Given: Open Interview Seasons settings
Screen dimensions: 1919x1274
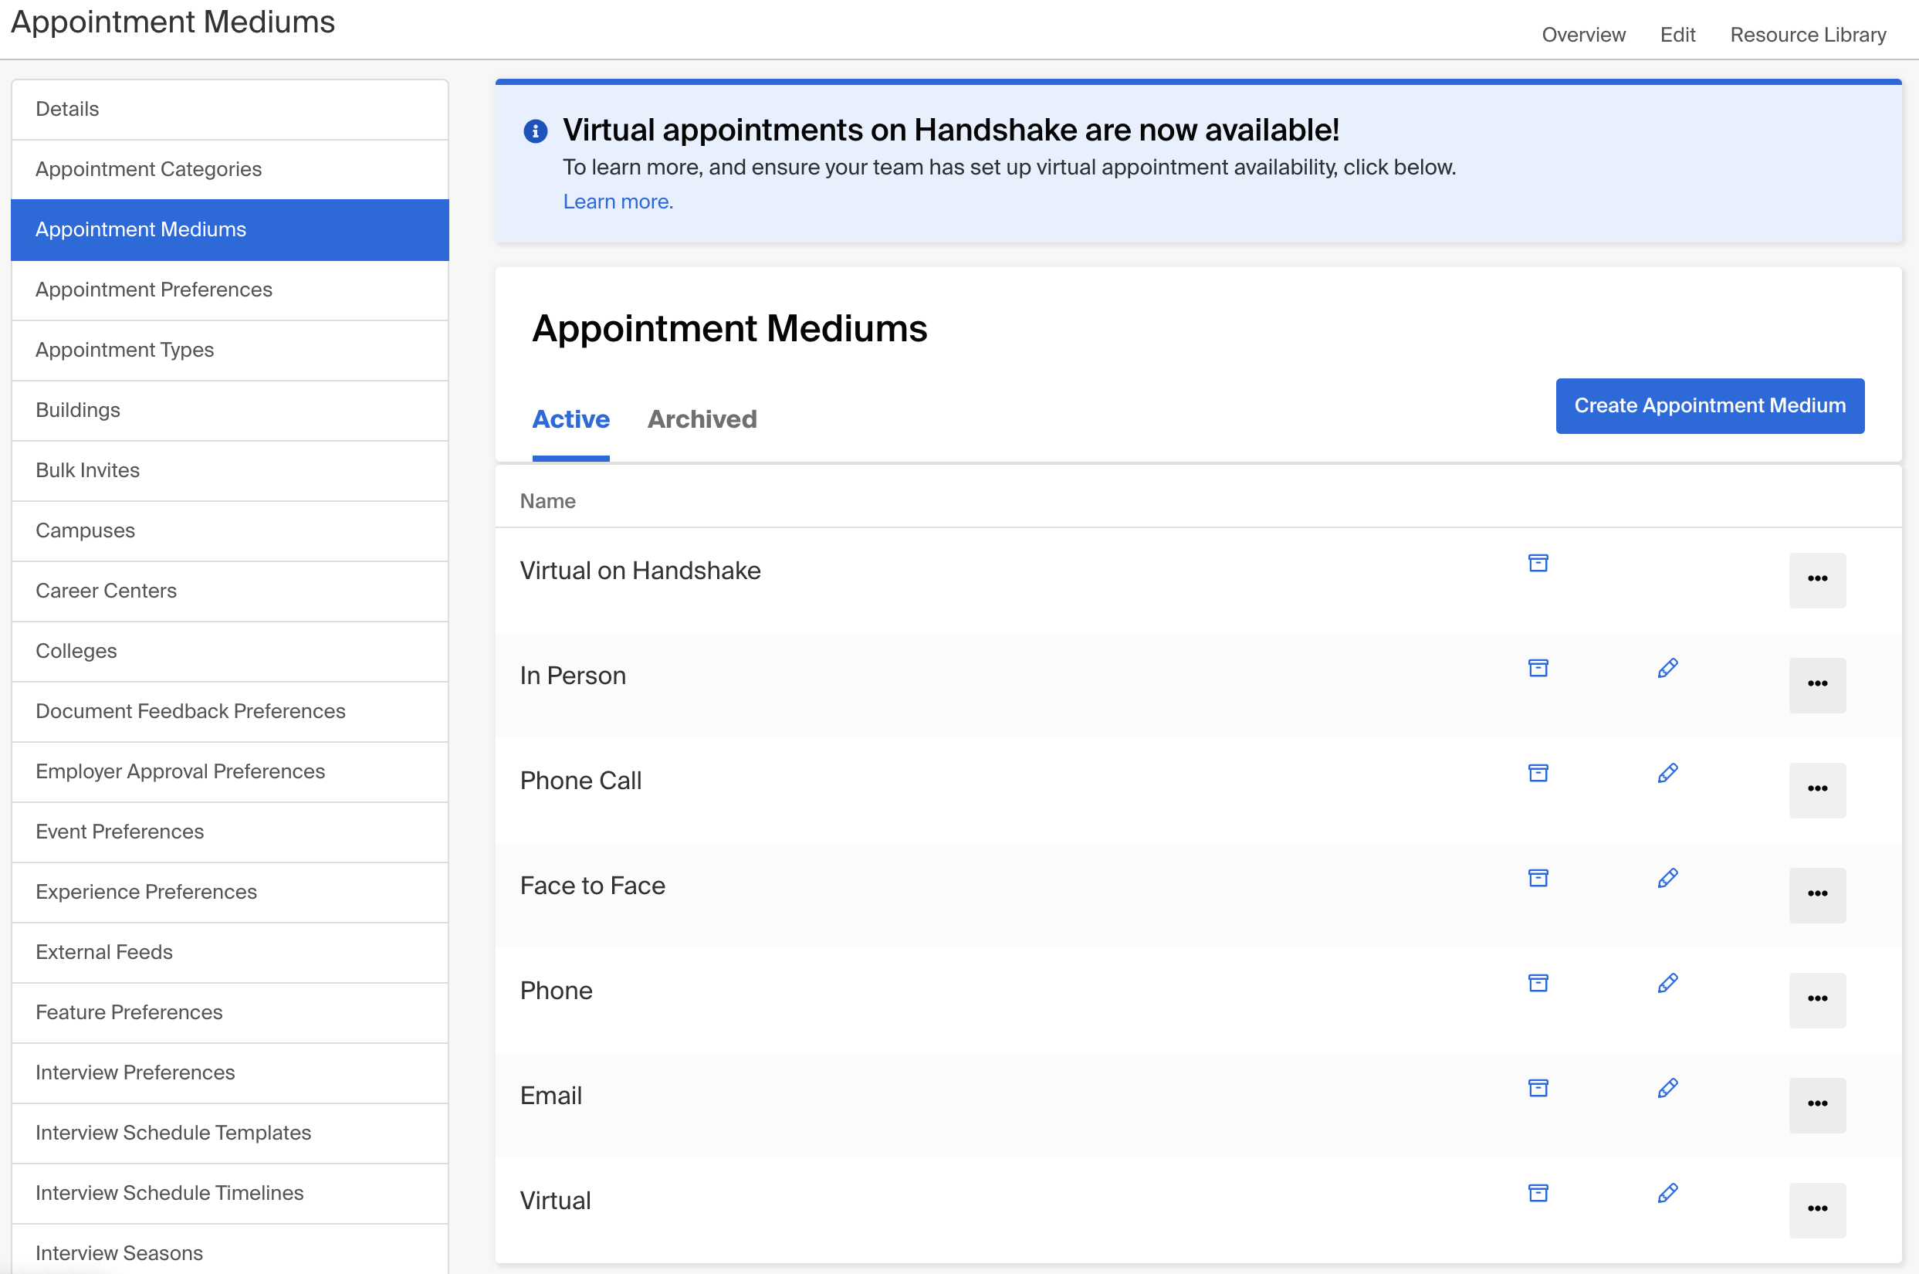Looking at the screenshot, I should coord(230,1249).
